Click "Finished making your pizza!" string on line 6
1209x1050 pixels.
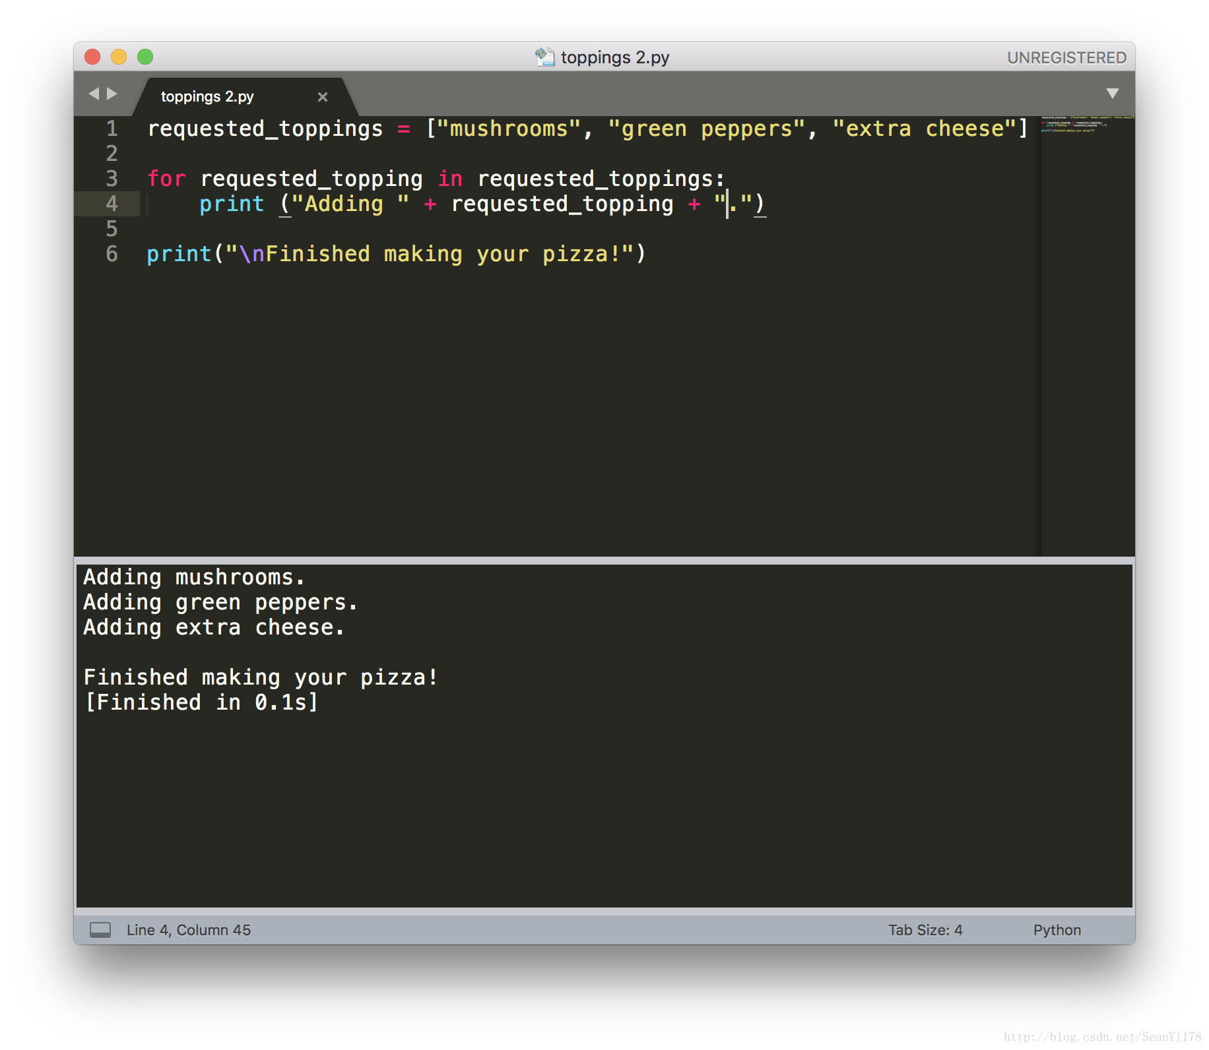click(429, 254)
